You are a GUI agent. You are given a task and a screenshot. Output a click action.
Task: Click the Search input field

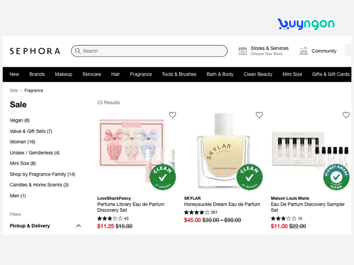pos(149,51)
